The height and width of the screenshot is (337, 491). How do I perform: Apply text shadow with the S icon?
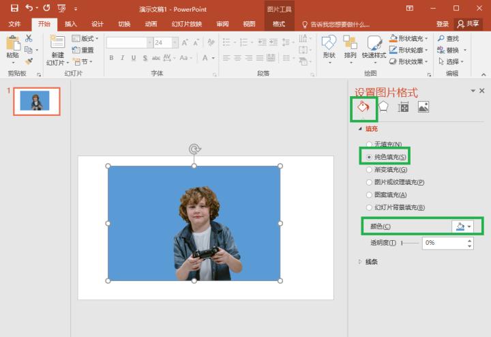[145, 58]
